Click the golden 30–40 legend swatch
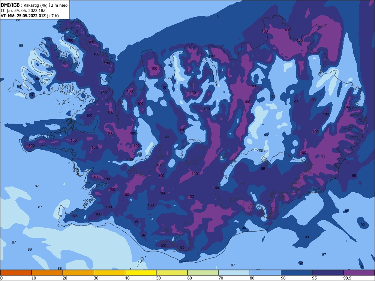375x281 pixels. coord(109,273)
